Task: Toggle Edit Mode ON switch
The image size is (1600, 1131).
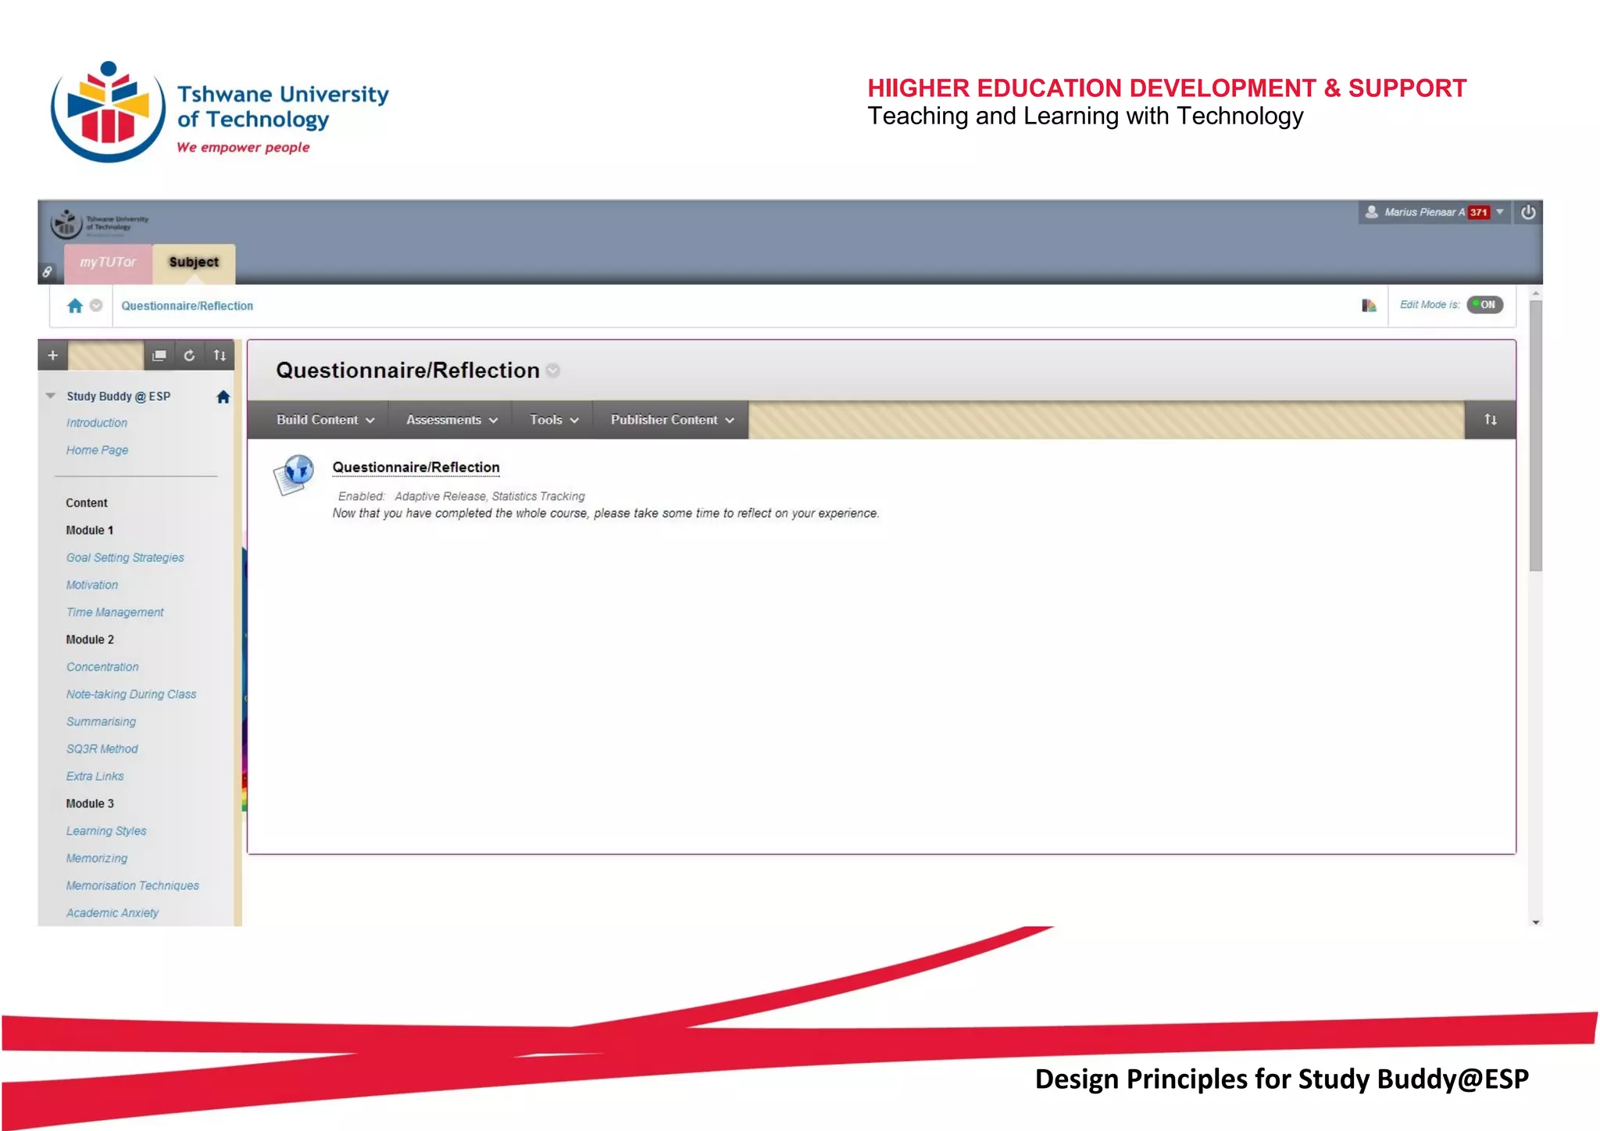Action: [1484, 305]
